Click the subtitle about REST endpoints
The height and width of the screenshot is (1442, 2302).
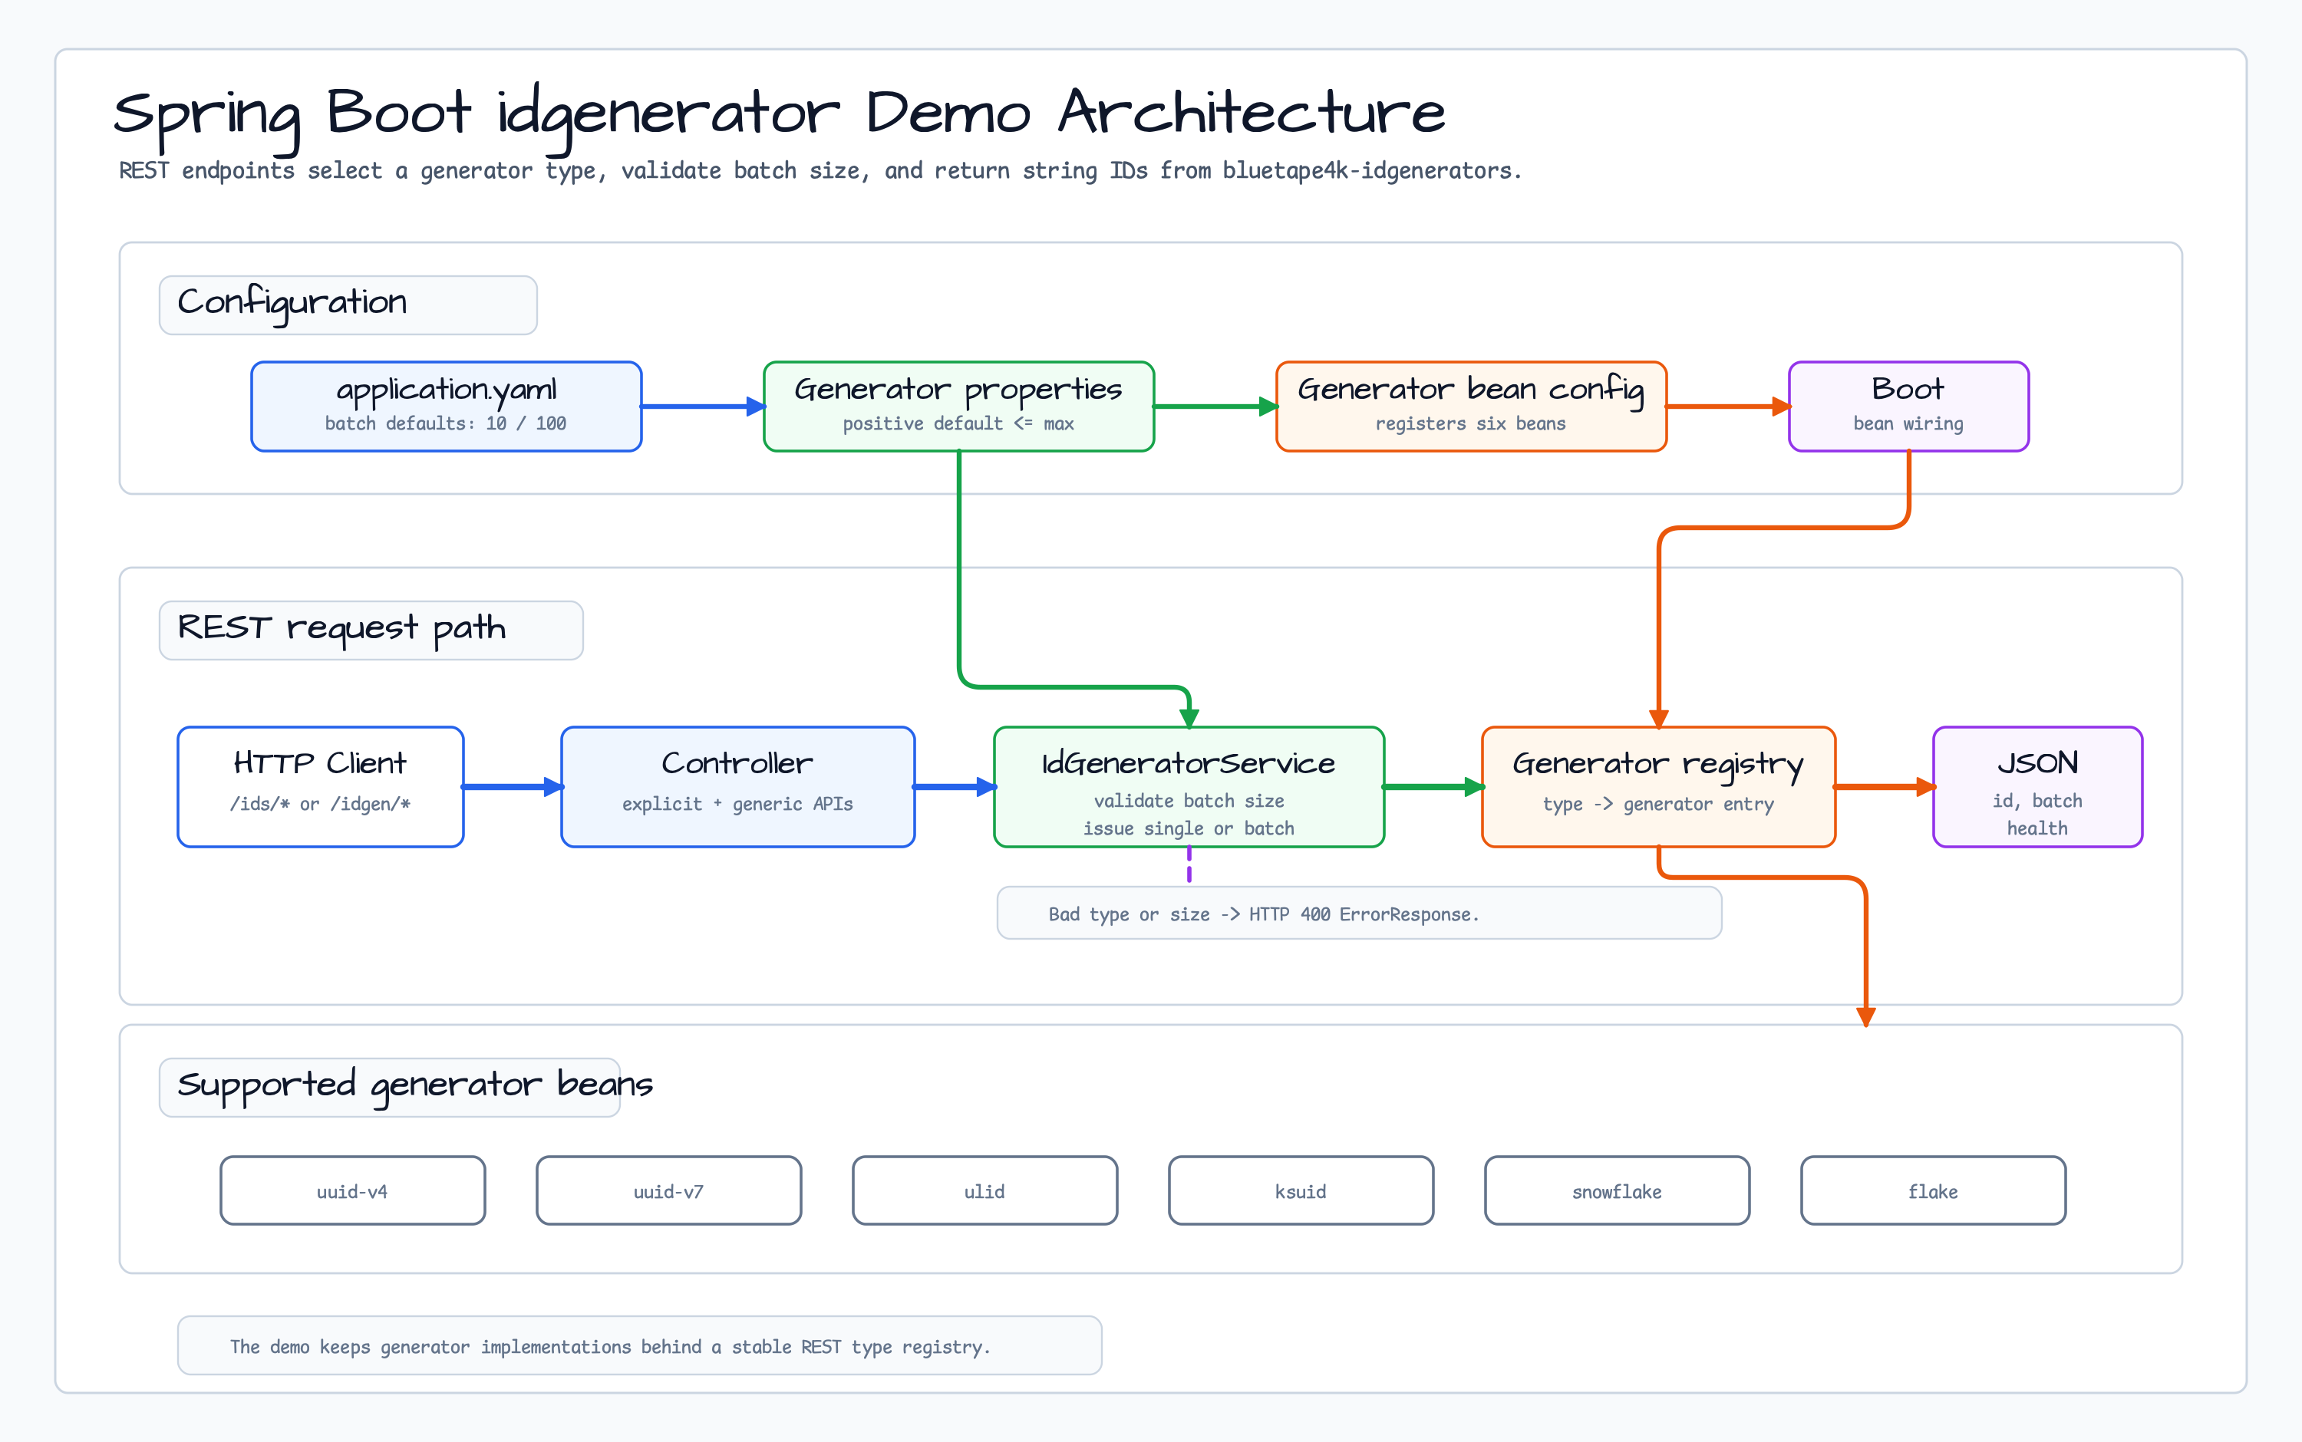[820, 171]
